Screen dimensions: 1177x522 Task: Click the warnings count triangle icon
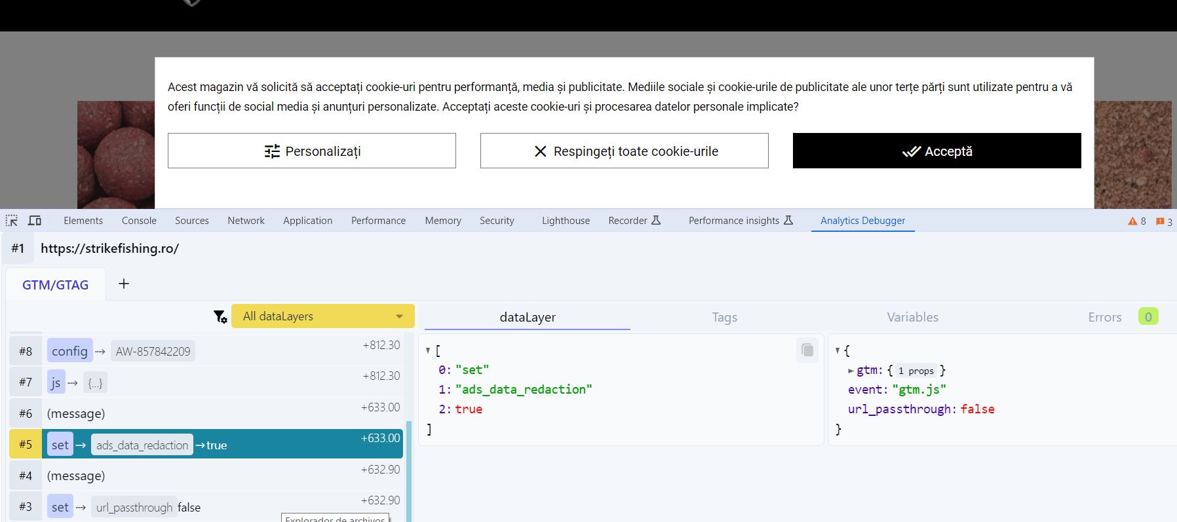1132,221
